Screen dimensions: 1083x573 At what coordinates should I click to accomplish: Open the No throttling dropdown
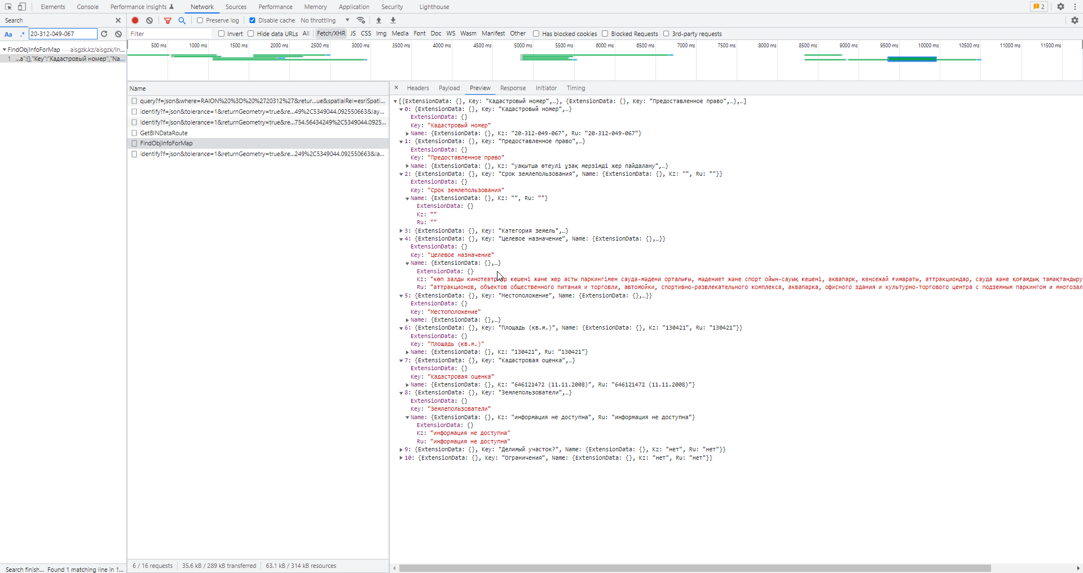(325, 20)
